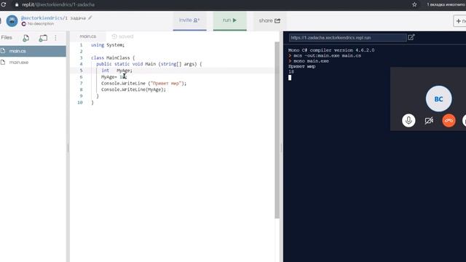The image size is (466, 262).
Task: Toggle the camera in the call
Action: (x=429, y=121)
